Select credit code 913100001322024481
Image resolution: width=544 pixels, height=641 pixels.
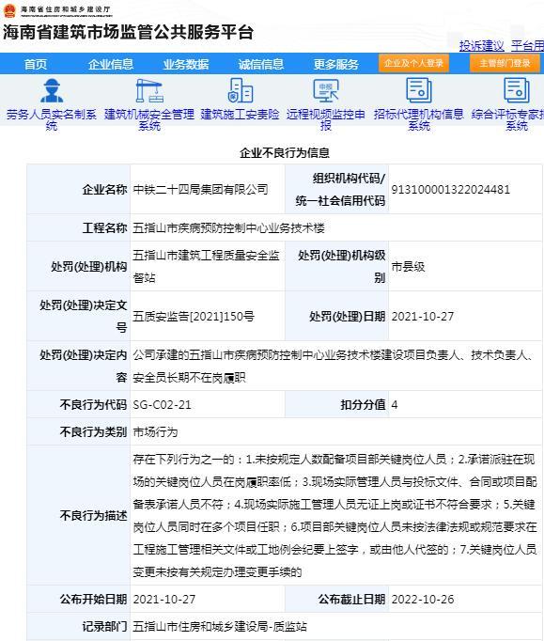(451, 189)
